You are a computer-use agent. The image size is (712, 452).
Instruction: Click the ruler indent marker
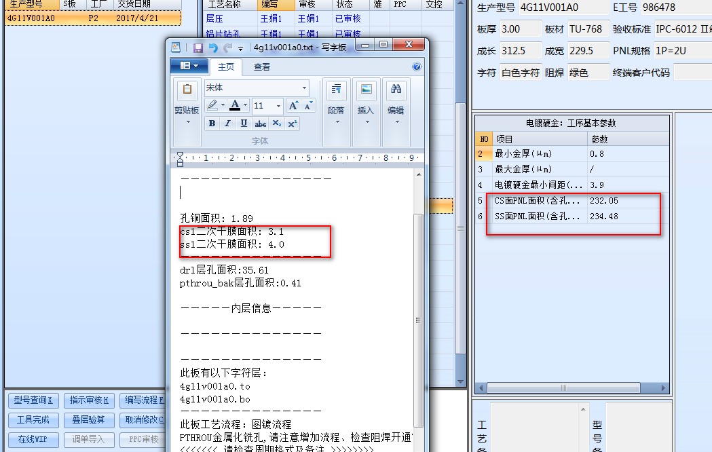180,159
